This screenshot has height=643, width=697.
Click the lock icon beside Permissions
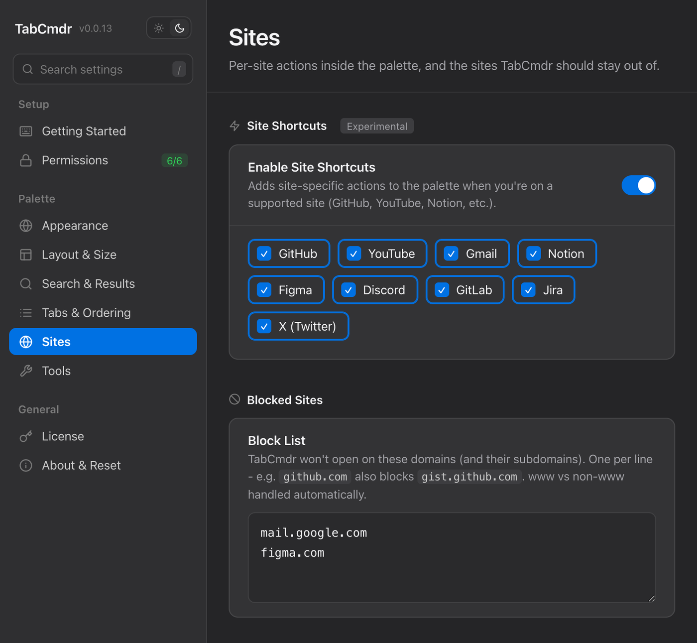[x=26, y=160]
